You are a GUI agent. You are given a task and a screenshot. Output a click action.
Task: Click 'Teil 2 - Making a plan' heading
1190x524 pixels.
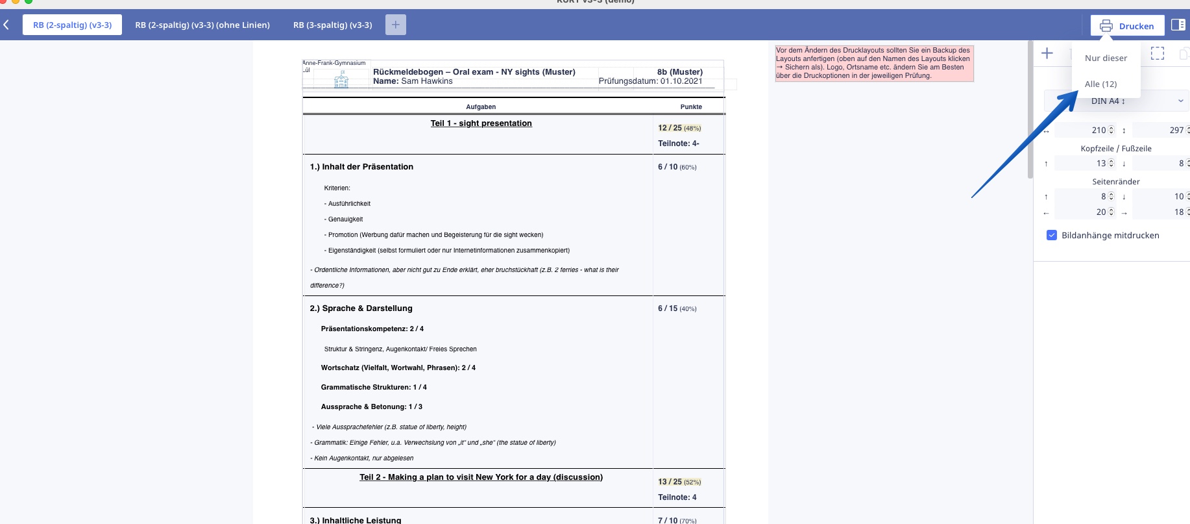point(481,477)
